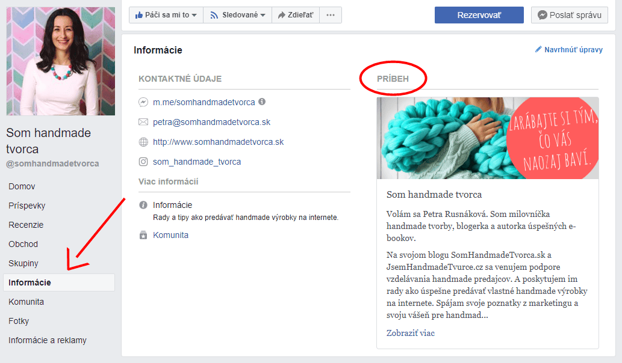Image resolution: width=622 pixels, height=363 pixels.
Task: Click the envelope email icon
Action: coord(143,122)
